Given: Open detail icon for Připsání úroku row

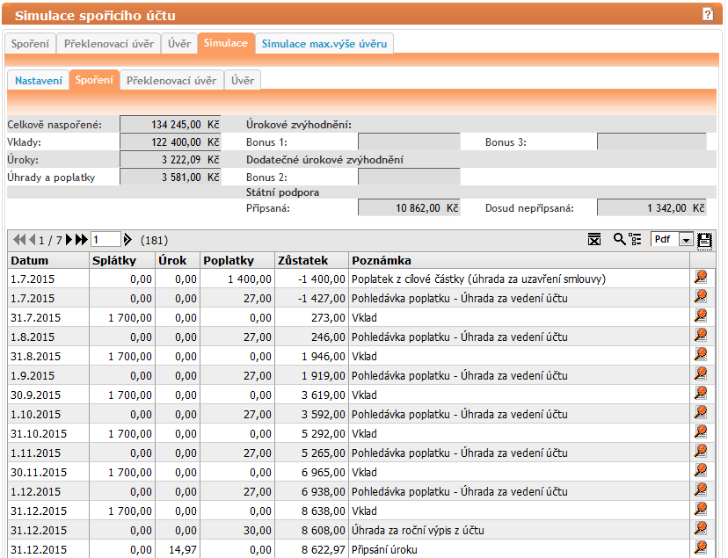Looking at the screenshot, I should (x=701, y=547).
